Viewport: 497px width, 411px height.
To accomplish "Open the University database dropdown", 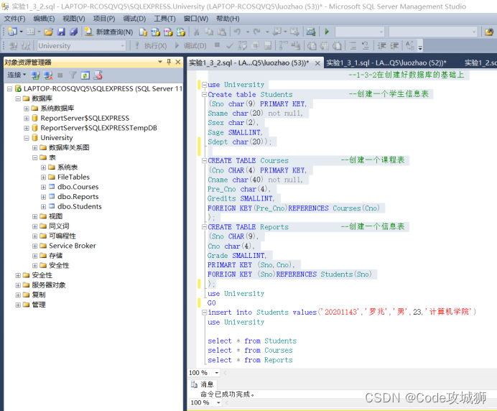I will [x=122, y=46].
